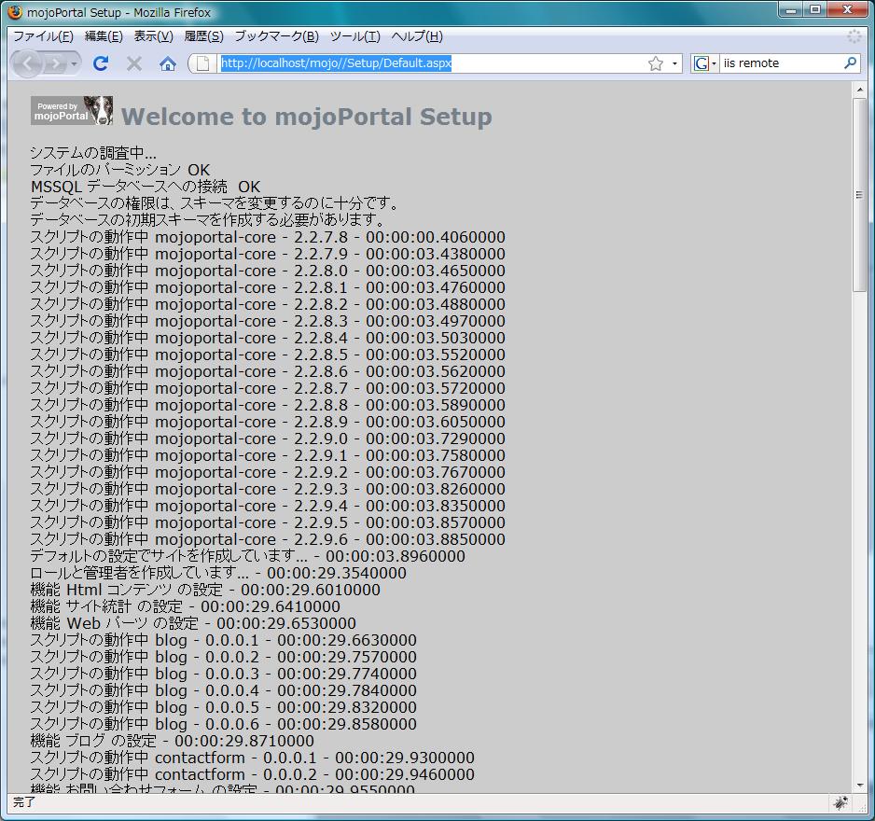Click the mojoportal-core 2.2.9.0 script line

(268, 438)
